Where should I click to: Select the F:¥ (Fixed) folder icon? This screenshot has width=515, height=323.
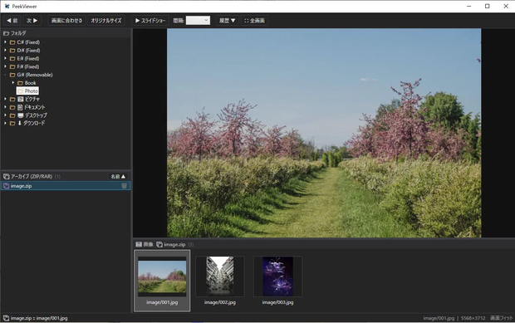pyautogui.click(x=12, y=66)
